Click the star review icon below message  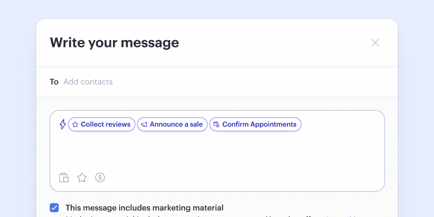(x=82, y=177)
